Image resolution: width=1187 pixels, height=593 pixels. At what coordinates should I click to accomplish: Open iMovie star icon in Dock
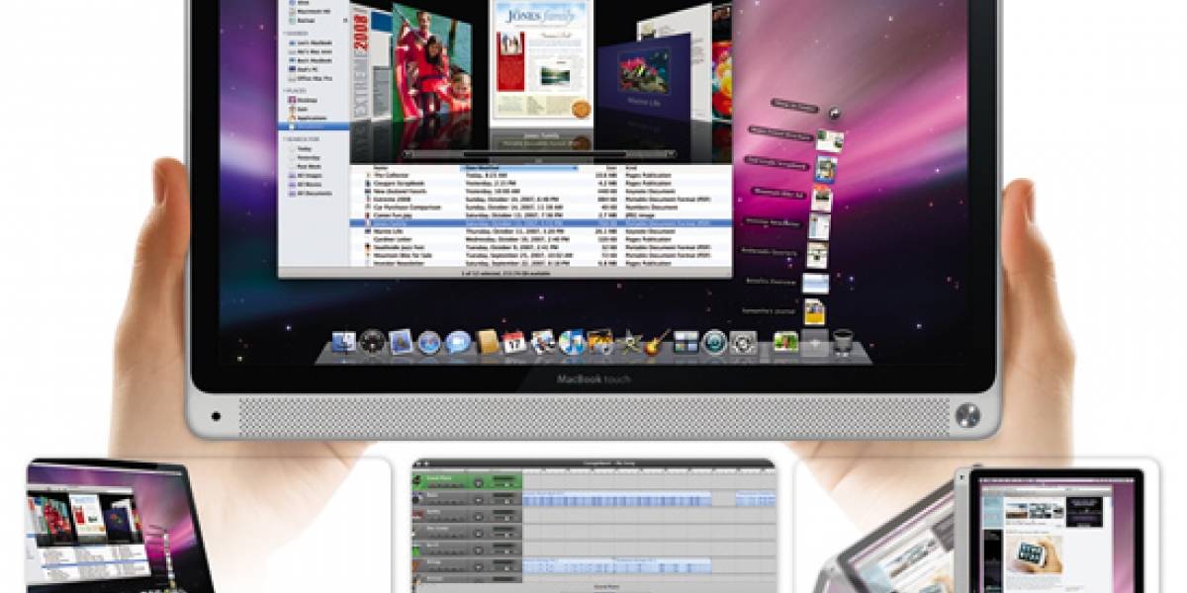pyautogui.click(x=629, y=342)
